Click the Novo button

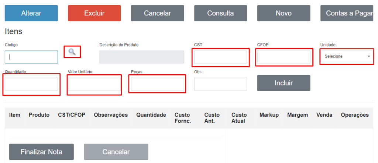[x=283, y=13]
